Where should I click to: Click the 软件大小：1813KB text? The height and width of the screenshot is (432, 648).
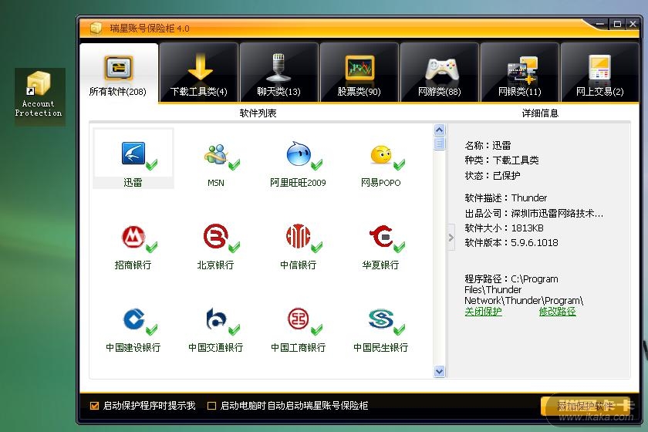[505, 228]
